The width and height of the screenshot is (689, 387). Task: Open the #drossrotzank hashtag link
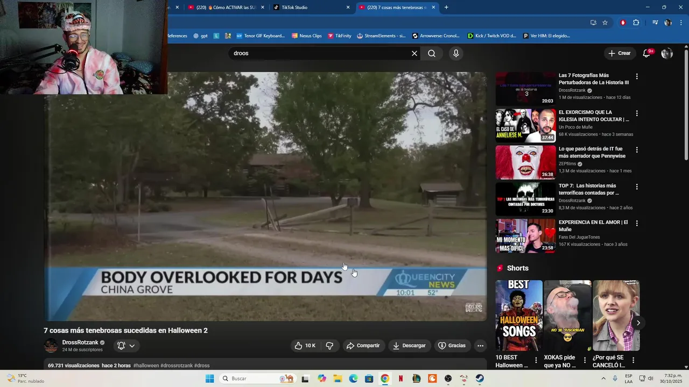[177, 365]
